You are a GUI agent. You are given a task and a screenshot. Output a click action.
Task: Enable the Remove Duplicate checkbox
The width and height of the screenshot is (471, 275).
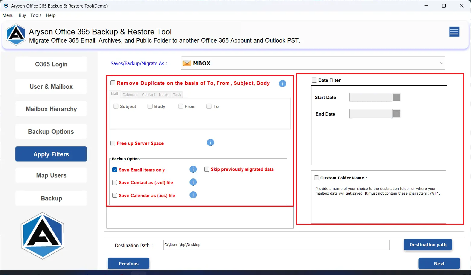(113, 83)
